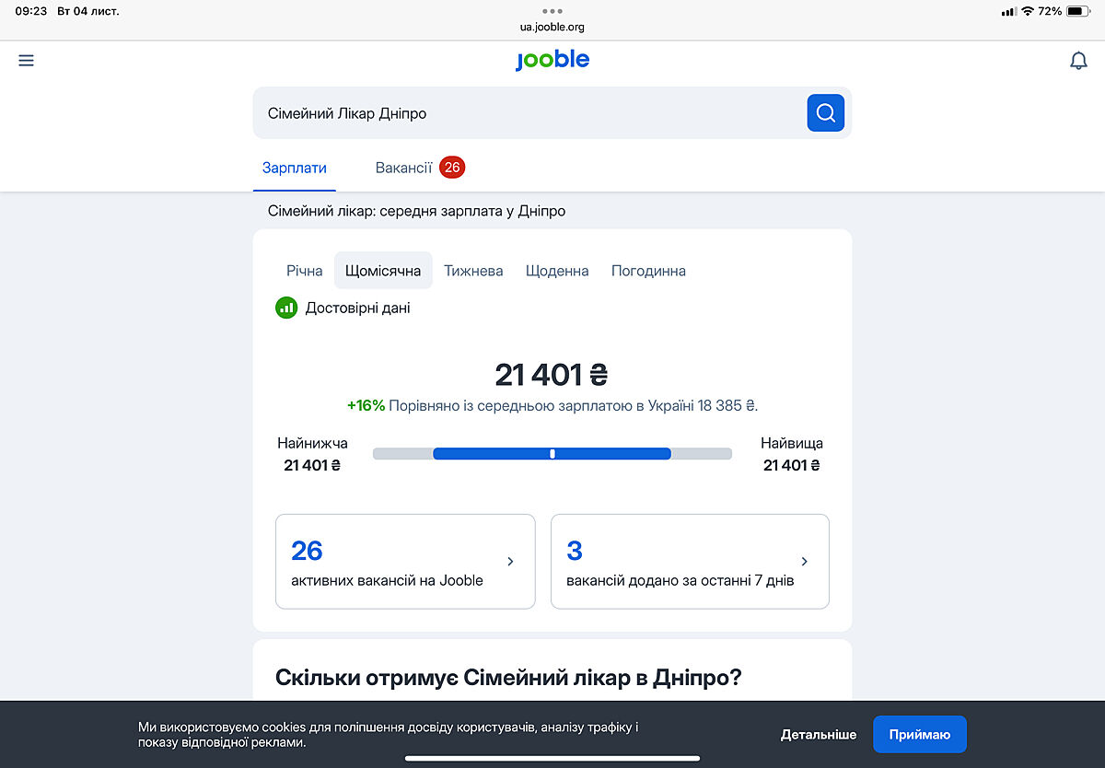Expand the 26 active vacancies chevron
The width and height of the screenshot is (1105, 768).
tap(511, 562)
